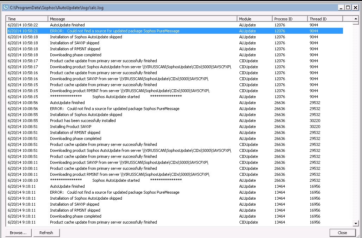Open the Browse... file dialog
This screenshot has height=238, width=362.
[x=18, y=233]
